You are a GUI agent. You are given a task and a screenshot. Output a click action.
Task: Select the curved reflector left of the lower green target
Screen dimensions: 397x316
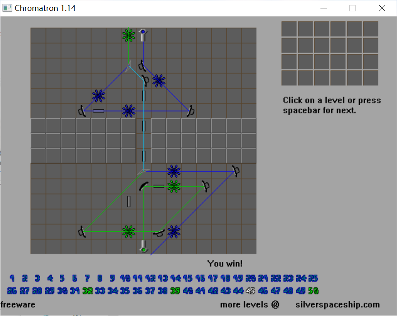143,186
